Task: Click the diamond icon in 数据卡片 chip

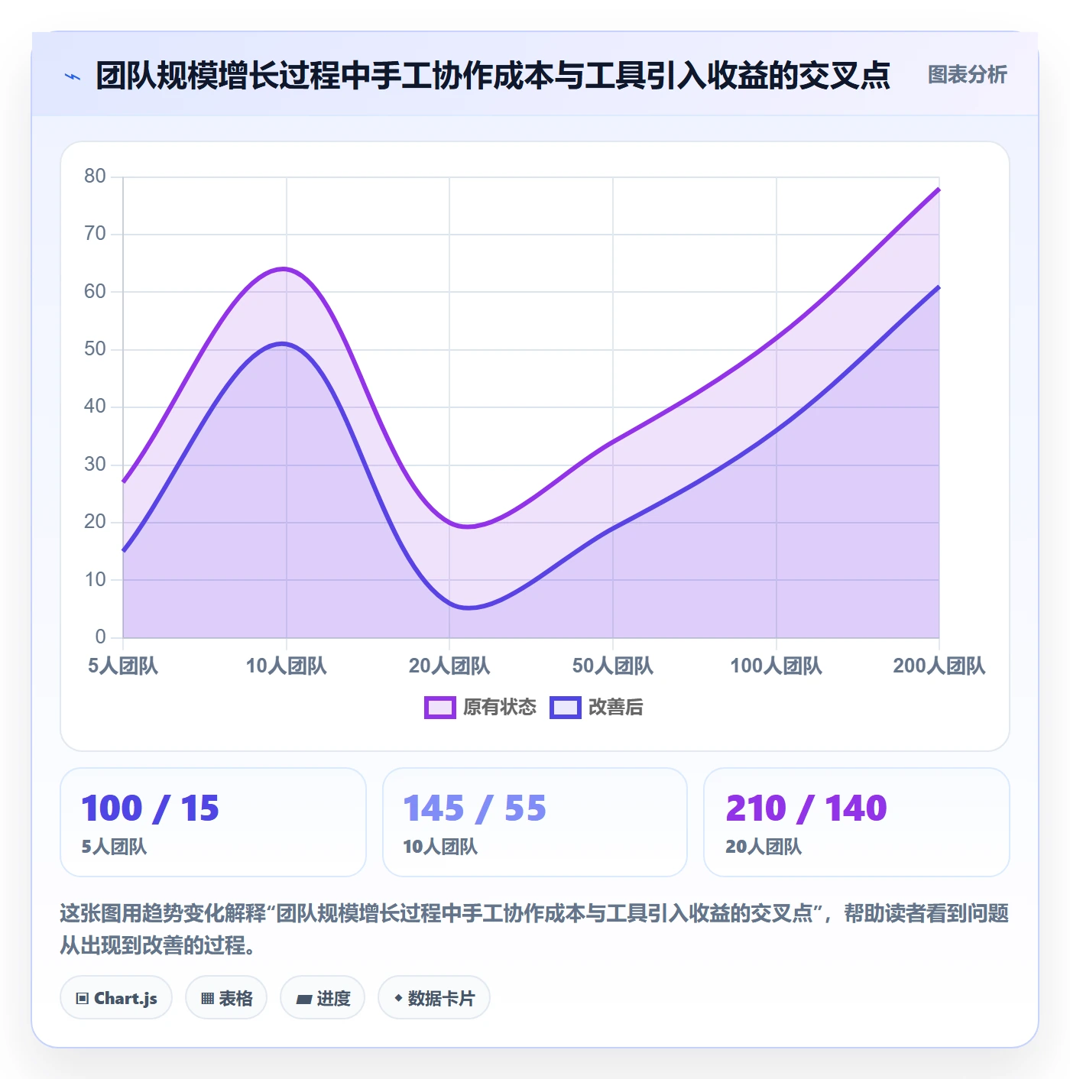Action: 398,998
